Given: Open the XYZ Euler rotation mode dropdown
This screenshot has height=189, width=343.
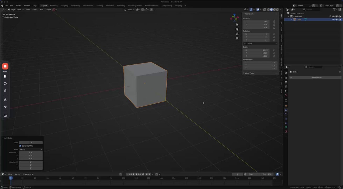Looking at the screenshot, I should (260, 44).
